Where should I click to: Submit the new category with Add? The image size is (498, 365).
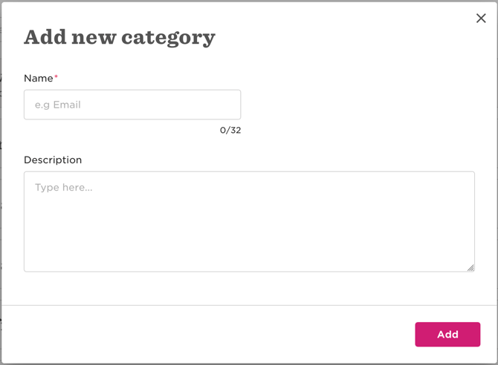tap(447, 335)
